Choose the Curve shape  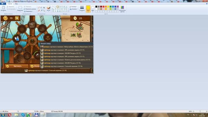56,7
